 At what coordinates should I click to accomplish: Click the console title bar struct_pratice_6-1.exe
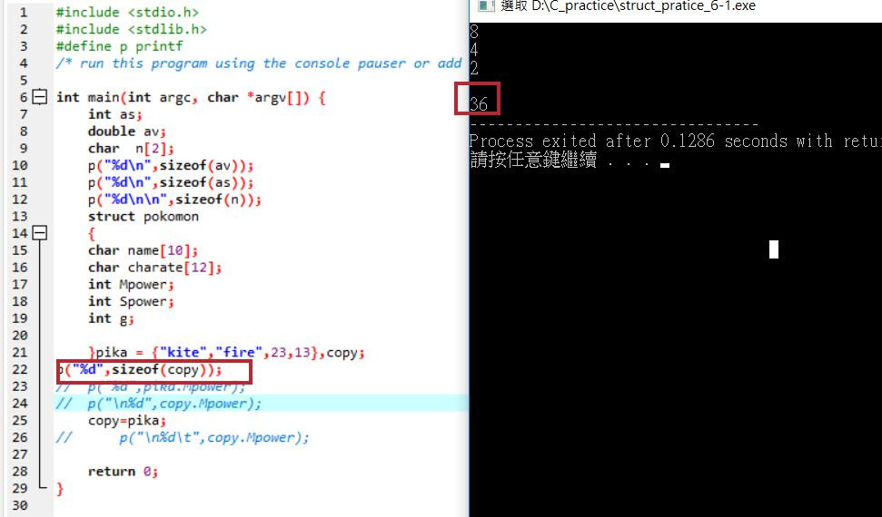(628, 6)
